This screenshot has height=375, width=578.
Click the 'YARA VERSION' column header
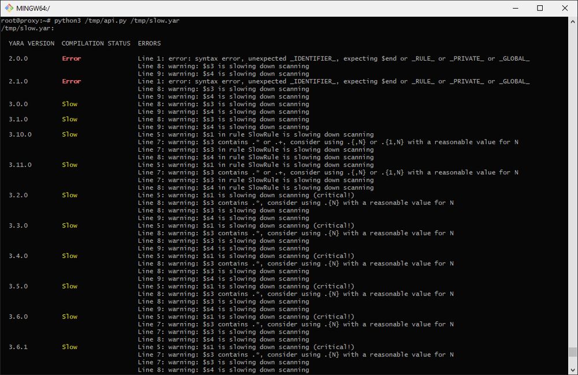(31, 43)
